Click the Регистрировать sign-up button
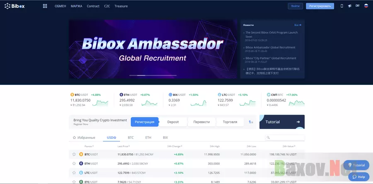Image resolution: width=373 pixels, height=184 pixels. pos(320,6)
